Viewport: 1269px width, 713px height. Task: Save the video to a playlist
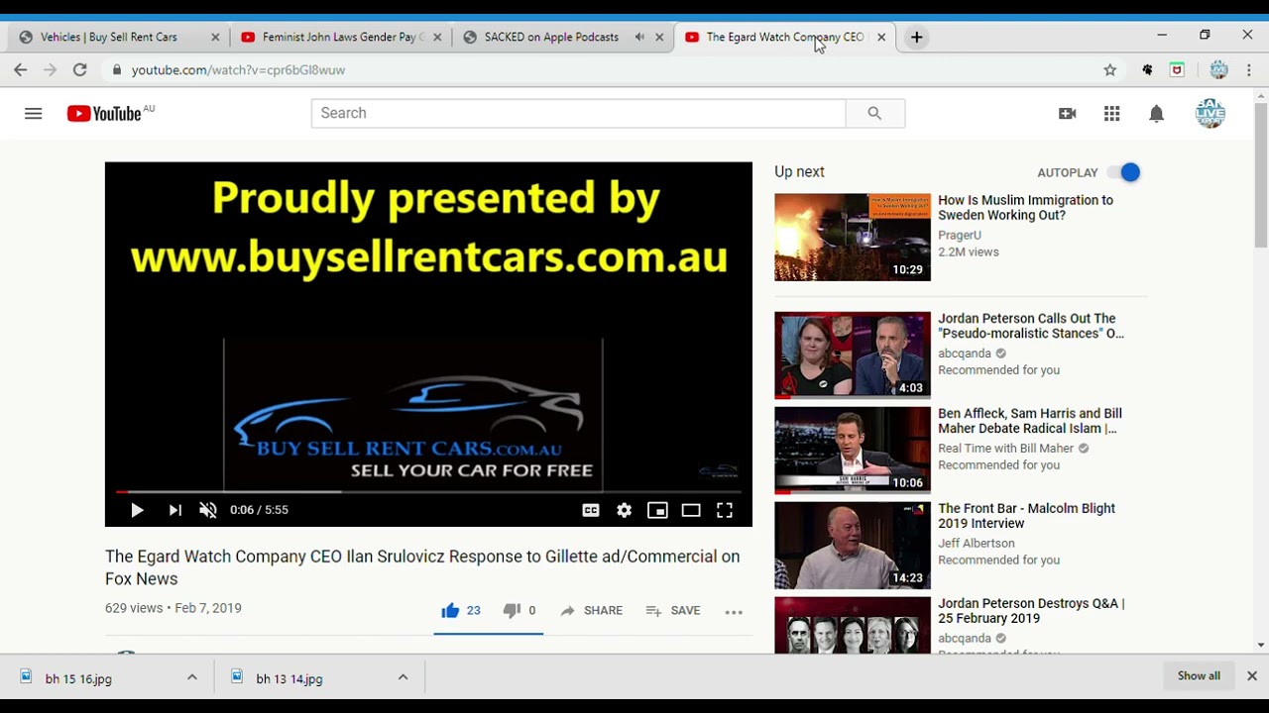[x=672, y=611]
